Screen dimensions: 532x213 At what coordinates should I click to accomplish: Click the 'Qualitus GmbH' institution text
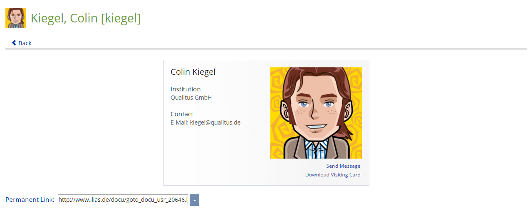click(x=191, y=98)
